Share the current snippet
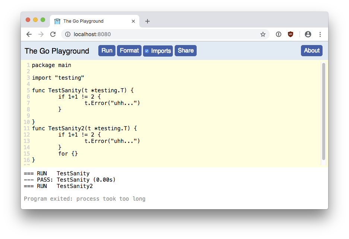Image resolution: width=349 pixels, height=239 pixels. click(185, 51)
